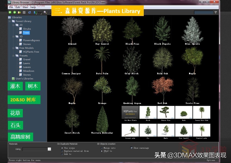The height and width of the screenshot is (163, 231).
Task: Navigate back using the green left arrow
Action: pos(10,12)
